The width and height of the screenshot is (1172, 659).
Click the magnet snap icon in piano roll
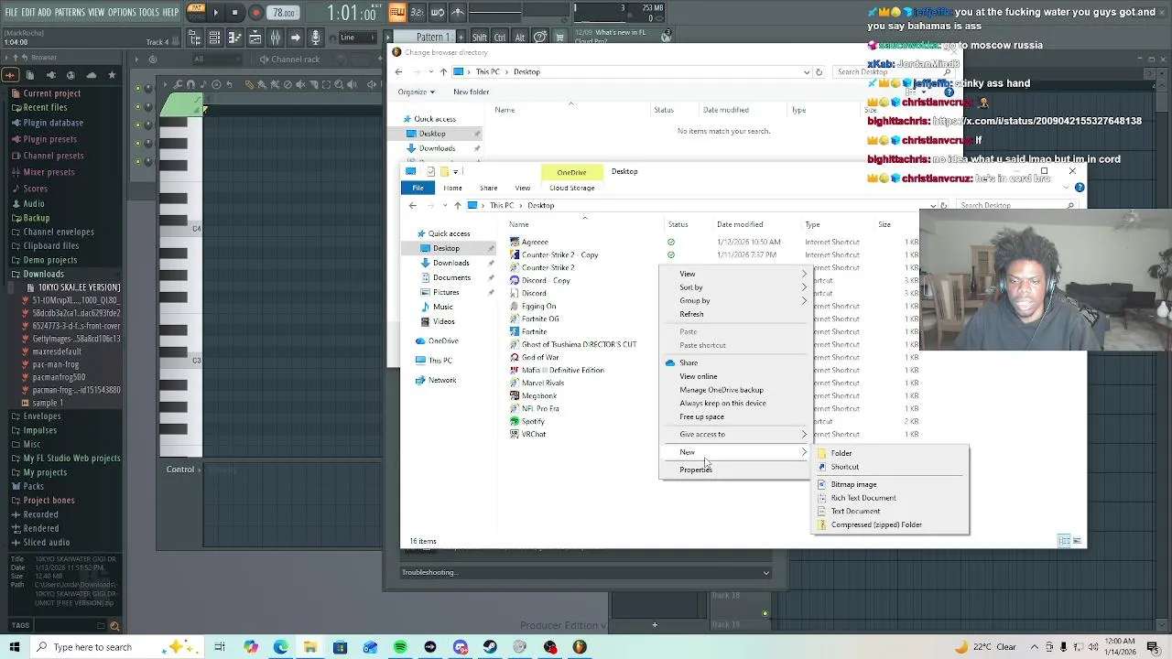coord(190,84)
